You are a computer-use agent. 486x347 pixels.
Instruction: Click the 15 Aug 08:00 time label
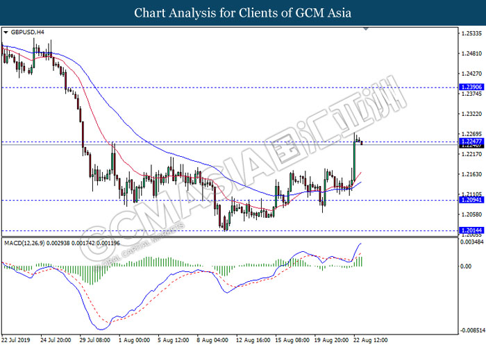point(292,340)
